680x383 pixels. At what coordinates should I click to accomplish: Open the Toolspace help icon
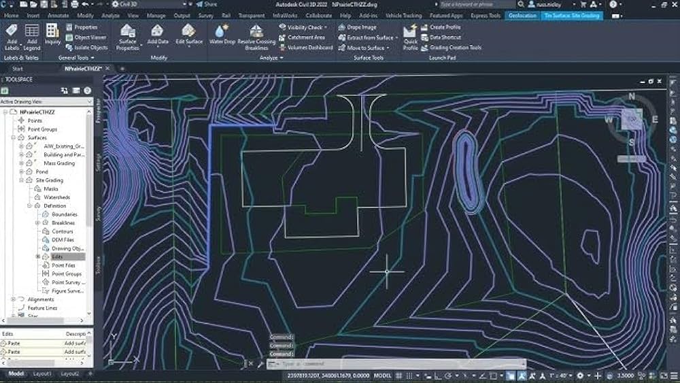[87, 90]
